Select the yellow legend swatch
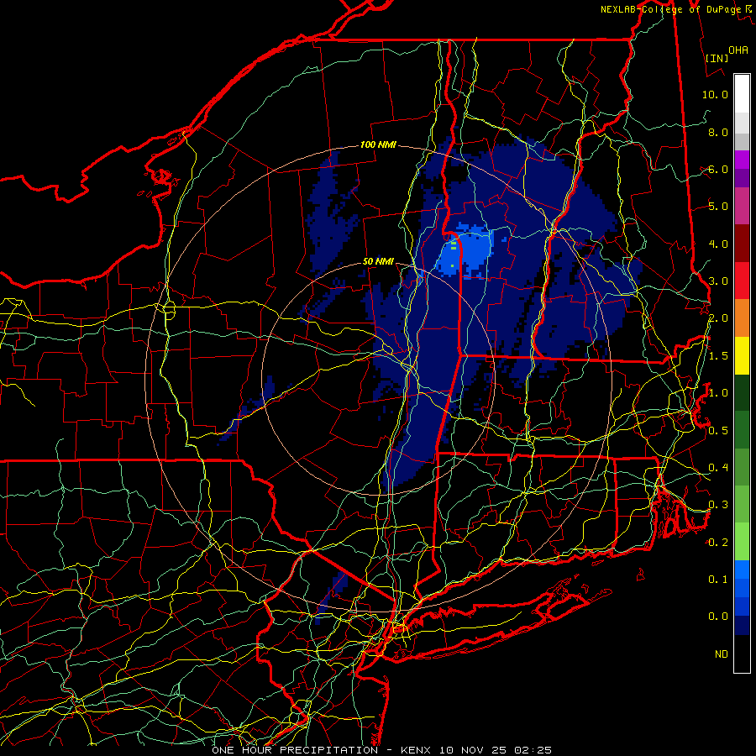Screen dimensions: 756x756 pos(742,355)
